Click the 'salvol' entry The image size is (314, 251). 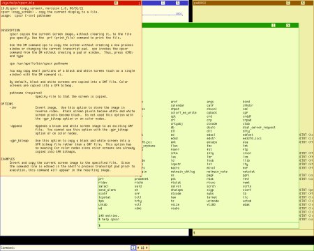(176, 186)
